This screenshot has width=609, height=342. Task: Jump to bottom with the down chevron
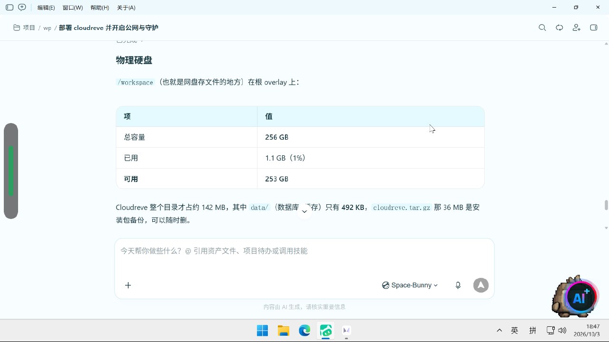[x=304, y=211]
